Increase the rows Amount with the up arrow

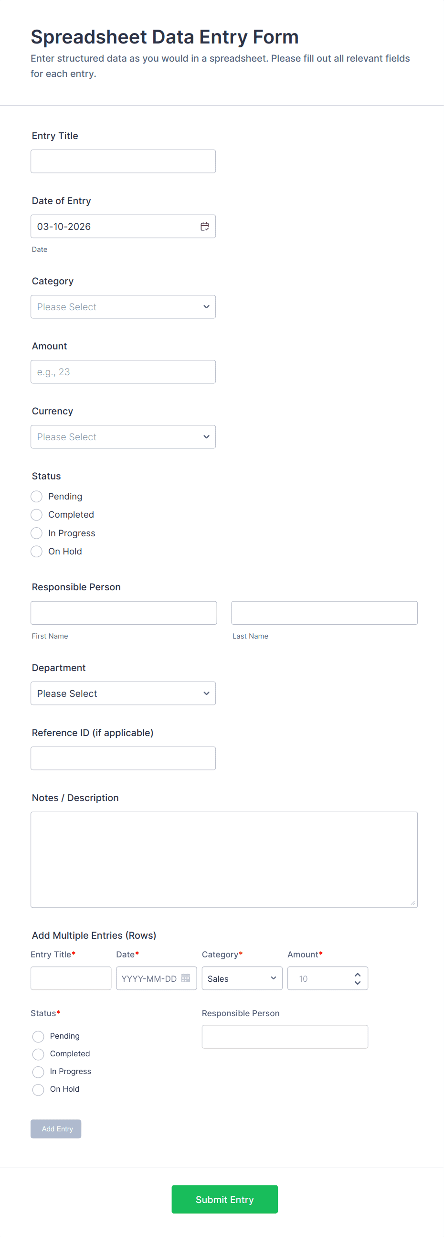357,974
